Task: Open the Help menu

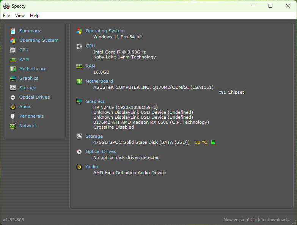Action: click(35, 16)
